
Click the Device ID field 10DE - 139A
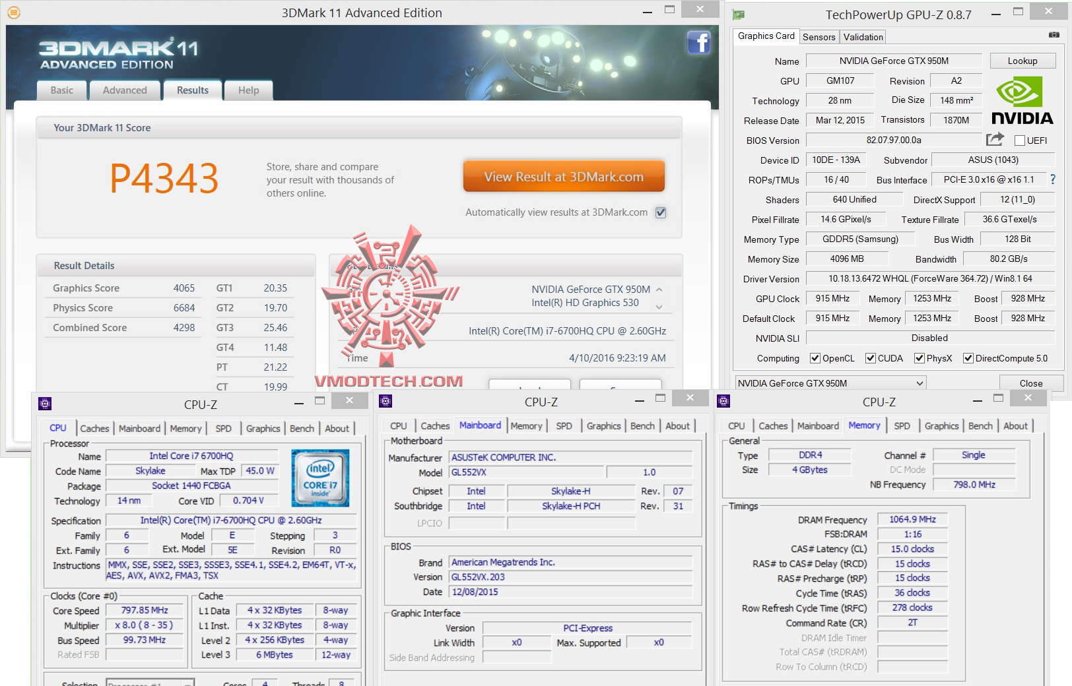836,160
